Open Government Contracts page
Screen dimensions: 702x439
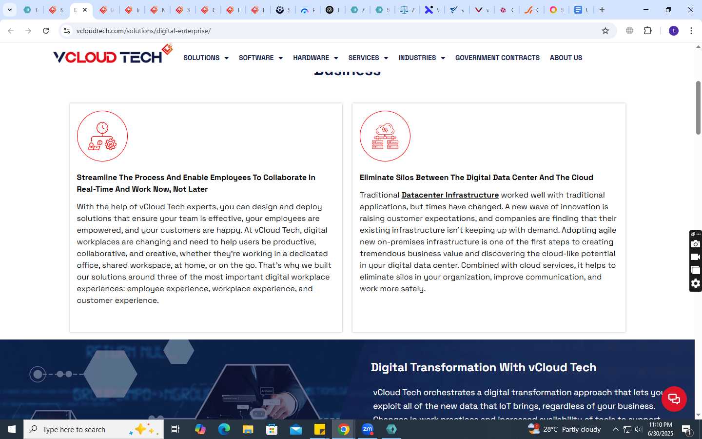coord(497,58)
